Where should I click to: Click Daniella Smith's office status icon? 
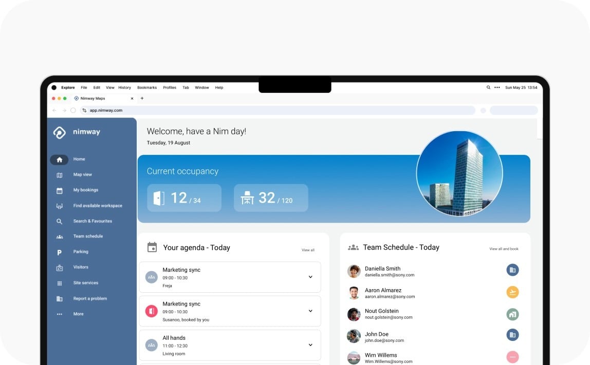(x=512, y=270)
